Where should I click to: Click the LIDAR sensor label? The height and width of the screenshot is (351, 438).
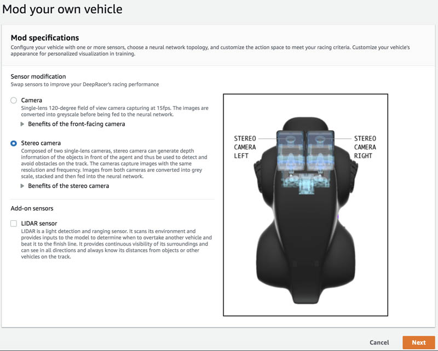39,224
